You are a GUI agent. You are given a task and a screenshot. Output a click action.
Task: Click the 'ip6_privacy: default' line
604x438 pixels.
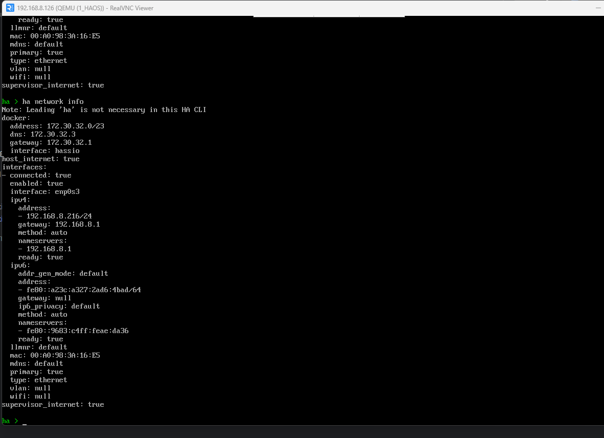point(59,306)
